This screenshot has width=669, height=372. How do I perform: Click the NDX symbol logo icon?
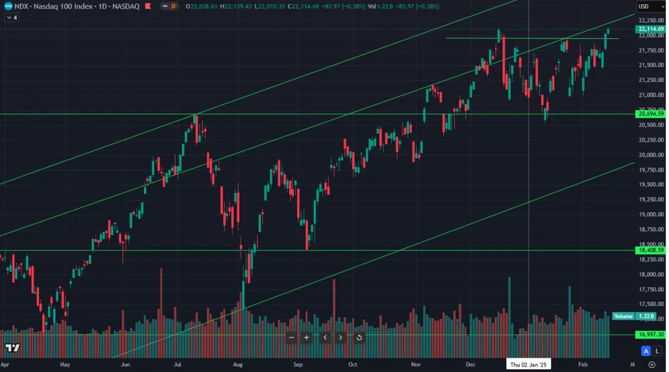(x=8, y=6)
